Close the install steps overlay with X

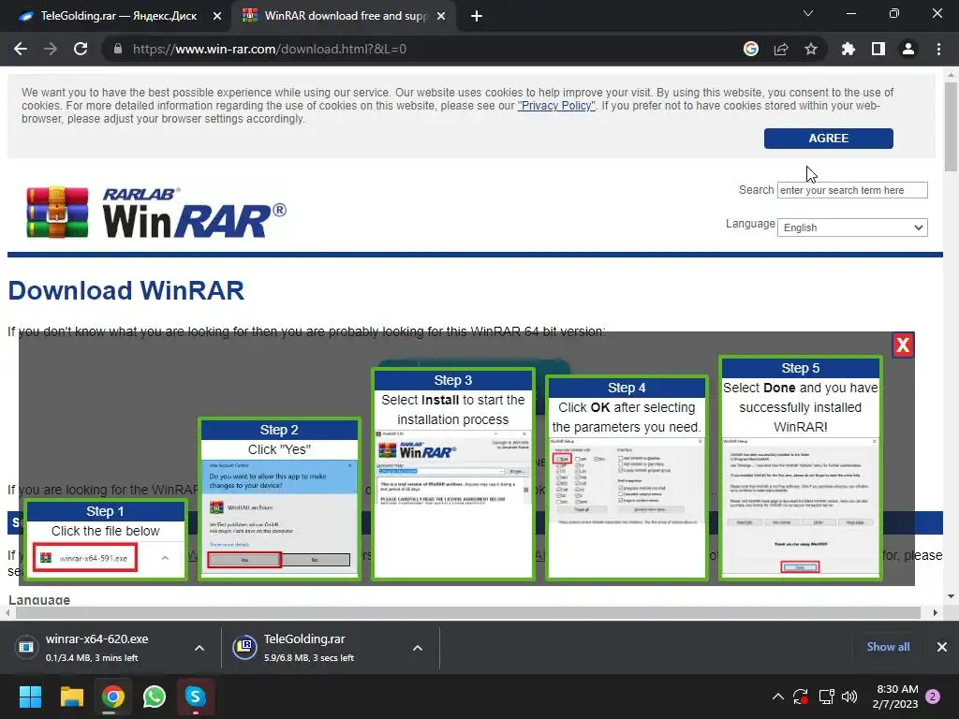(x=903, y=345)
